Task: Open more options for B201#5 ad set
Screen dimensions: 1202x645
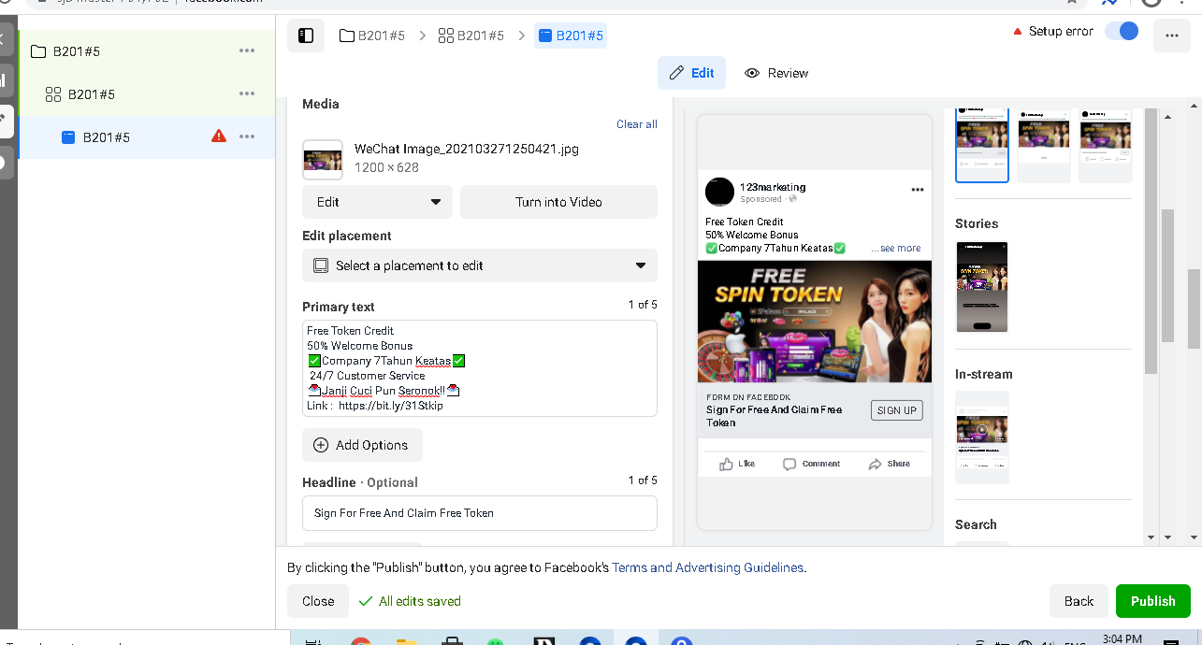Action: point(247,93)
